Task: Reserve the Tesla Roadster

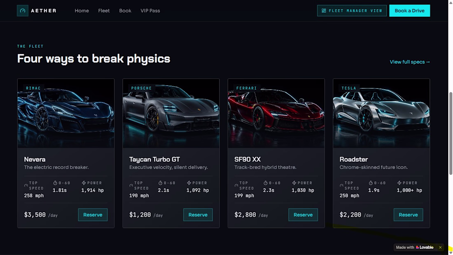Action: [408, 215]
